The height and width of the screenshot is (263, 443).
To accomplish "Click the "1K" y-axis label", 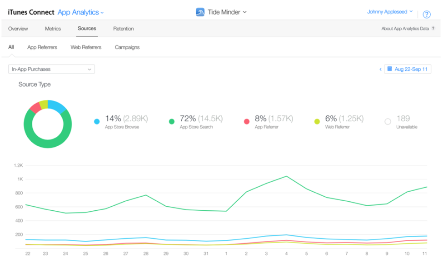I will pyautogui.click(x=20, y=179).
